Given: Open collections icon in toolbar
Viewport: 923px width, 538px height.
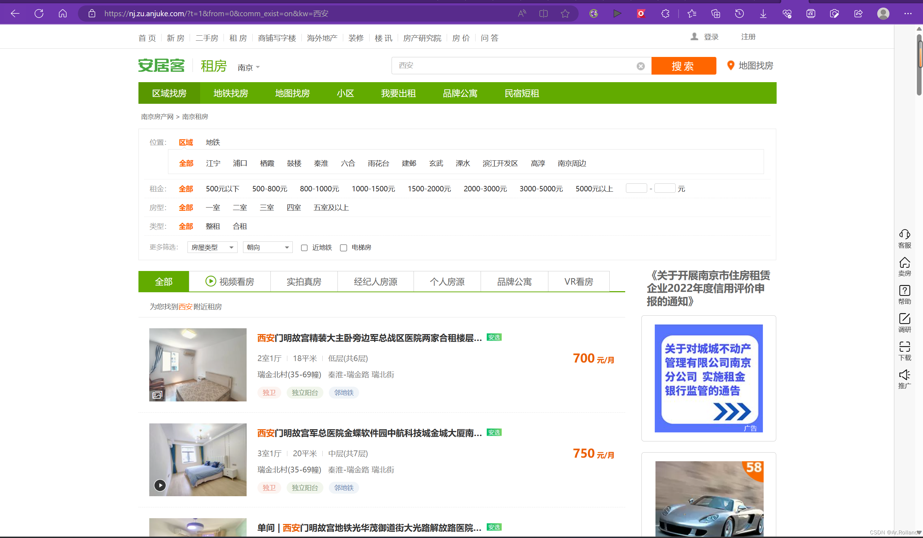Looking at the screenshot, I should coord(715,14).
